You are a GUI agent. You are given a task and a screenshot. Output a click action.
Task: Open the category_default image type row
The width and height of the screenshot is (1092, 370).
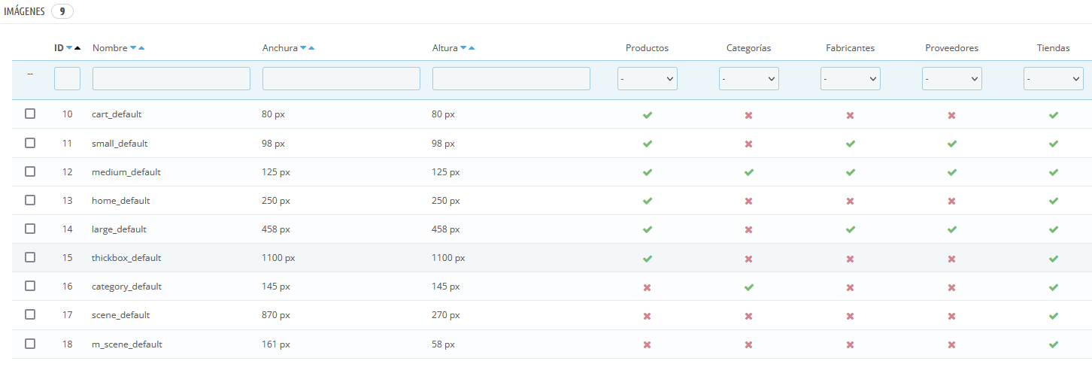(126, 287)
